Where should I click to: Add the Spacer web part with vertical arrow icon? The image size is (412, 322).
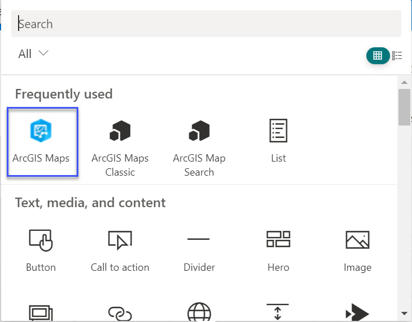(x=278, y=312)
